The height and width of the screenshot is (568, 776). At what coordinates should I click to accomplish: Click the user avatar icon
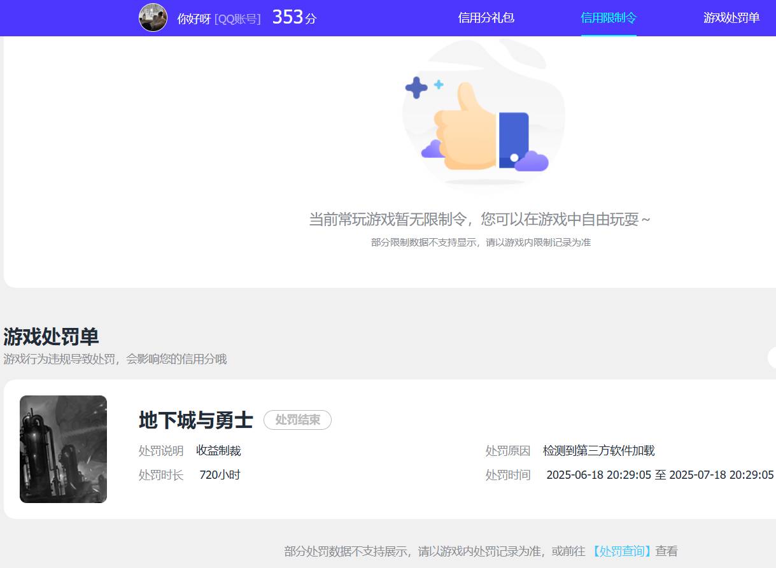point(153,17)
